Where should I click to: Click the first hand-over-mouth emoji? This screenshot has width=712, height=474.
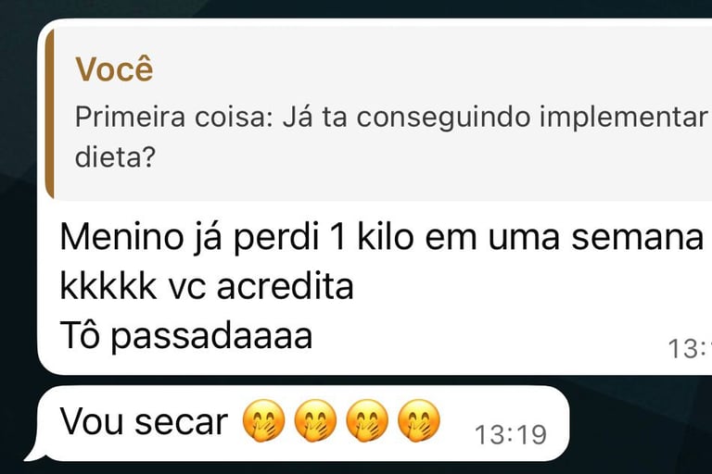(x=264, y=421)
